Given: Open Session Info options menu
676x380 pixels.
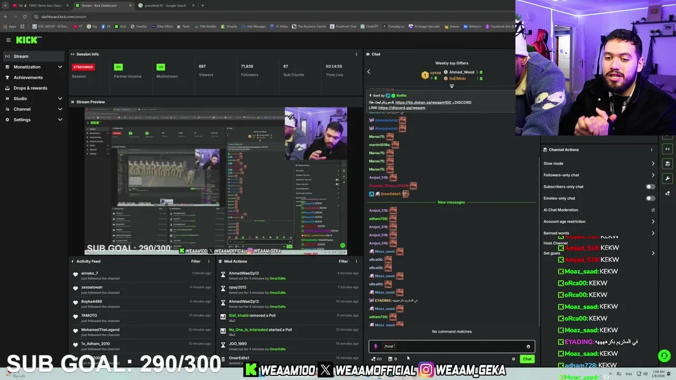Looking at the screenshot, I should point(356,54).
